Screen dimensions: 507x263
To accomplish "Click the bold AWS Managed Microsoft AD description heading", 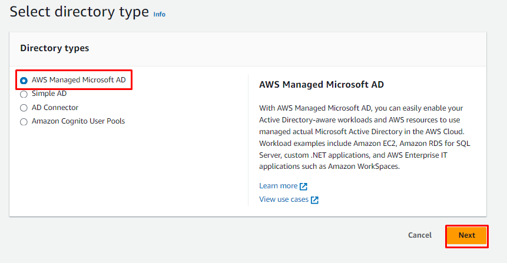I will click(322, 85).
